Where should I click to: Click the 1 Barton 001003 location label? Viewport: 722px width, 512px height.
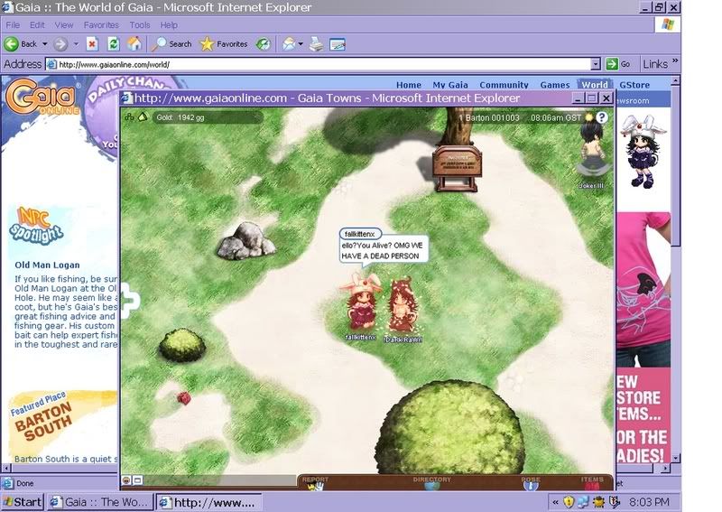click(x=488, y=118)
